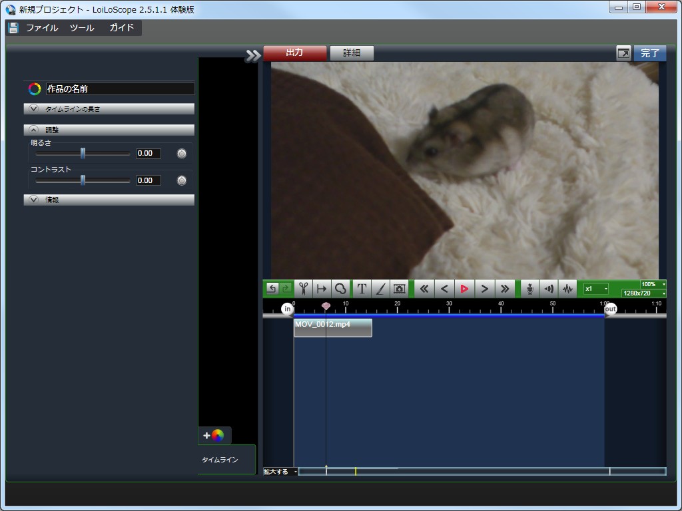Select the scissors cut tool

click(x=304, y=289)
